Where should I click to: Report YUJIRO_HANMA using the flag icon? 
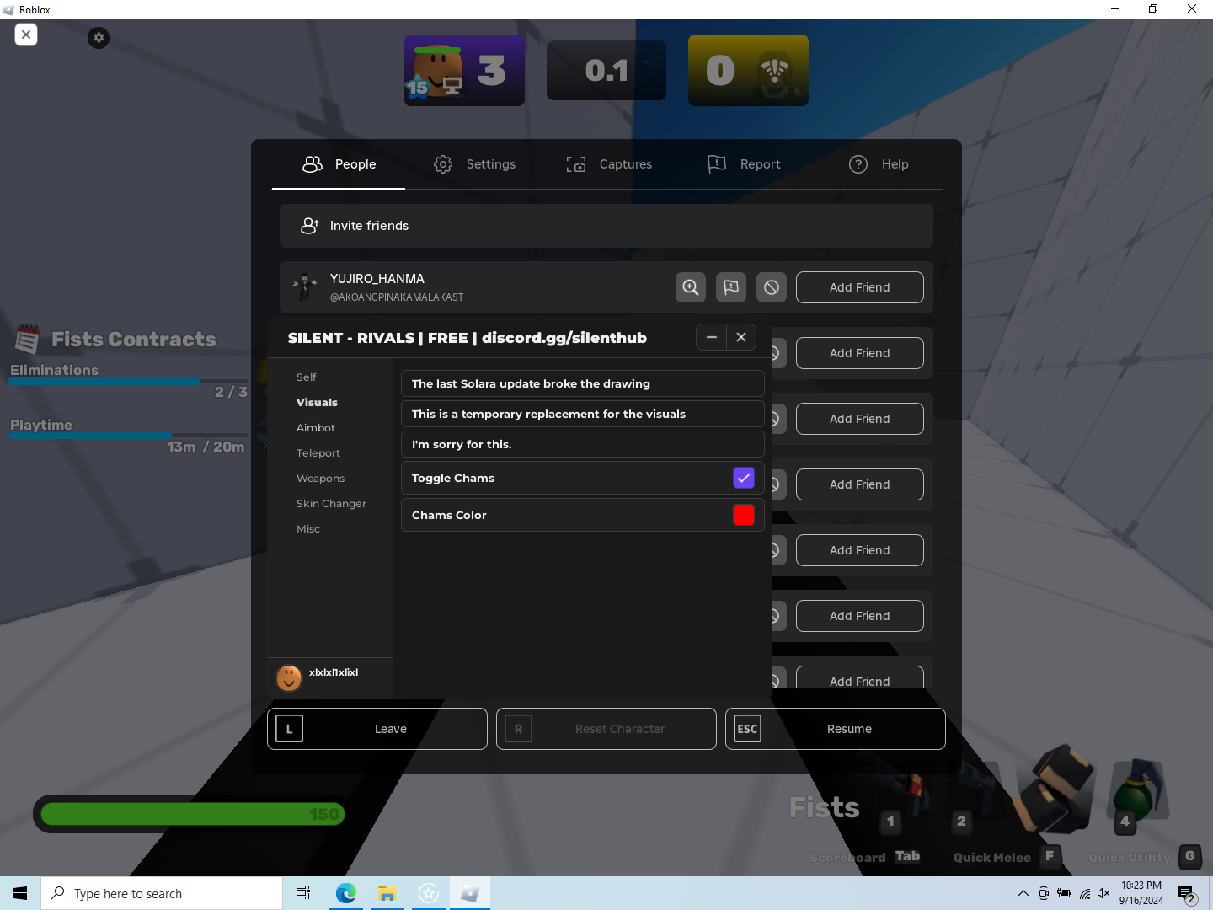(x=731, y=287)
